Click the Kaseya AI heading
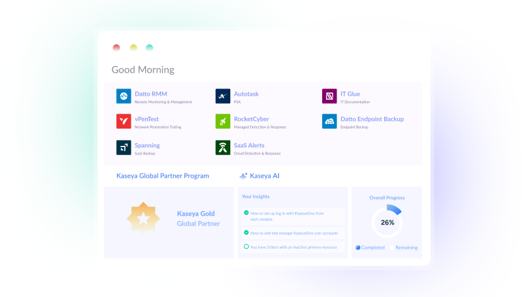 pos(265,176)
